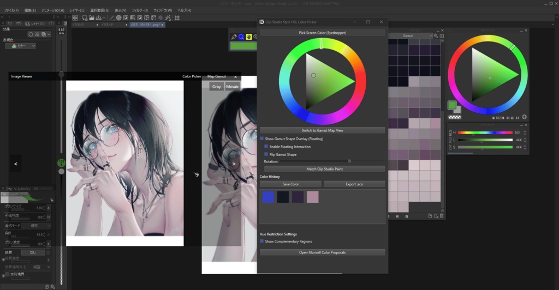The height and width of the screenshot is (290, 559).
Task: Open the 編集(E) menu
Action: click(31, 10)
